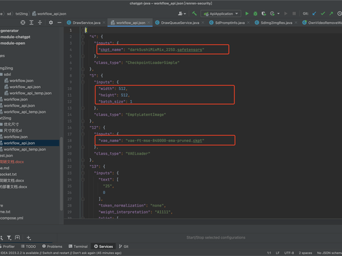Collapse the "12" JSON block on line 16
342x256 pixels.
[83, 127]
